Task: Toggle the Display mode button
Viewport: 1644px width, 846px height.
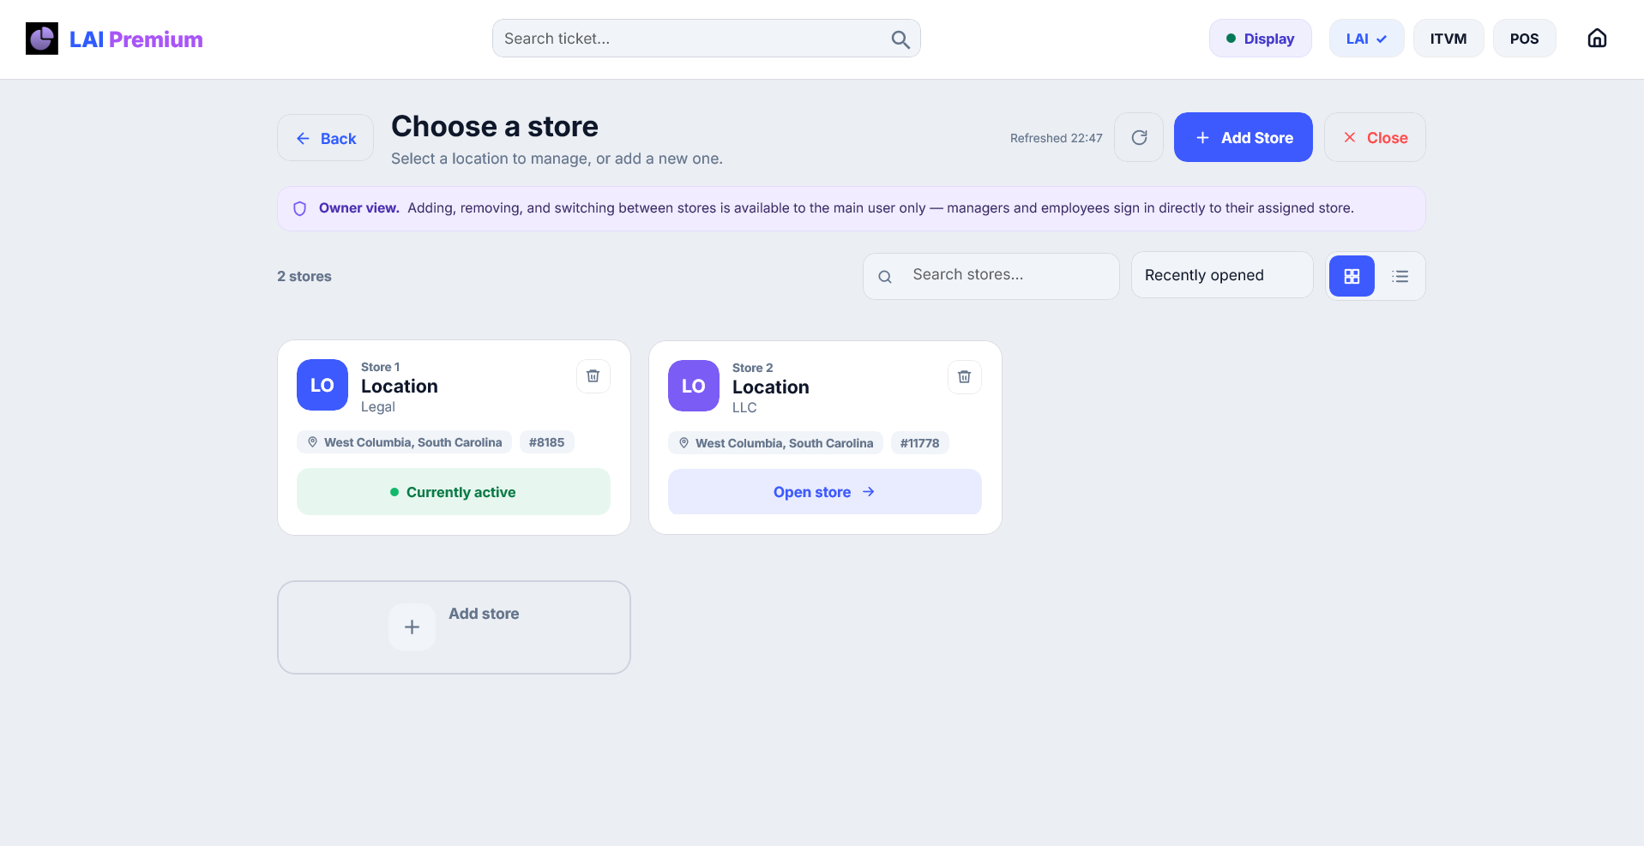Action: tap(1261, 39)
